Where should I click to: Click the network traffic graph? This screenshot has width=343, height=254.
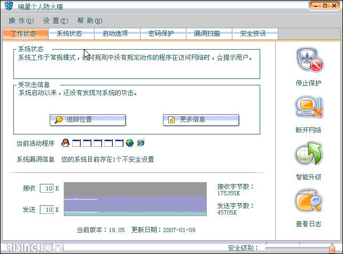135,199
